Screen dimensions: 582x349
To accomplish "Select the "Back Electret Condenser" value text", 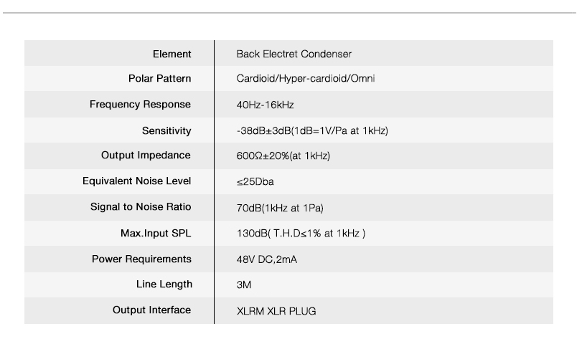I will pos(294,54).
